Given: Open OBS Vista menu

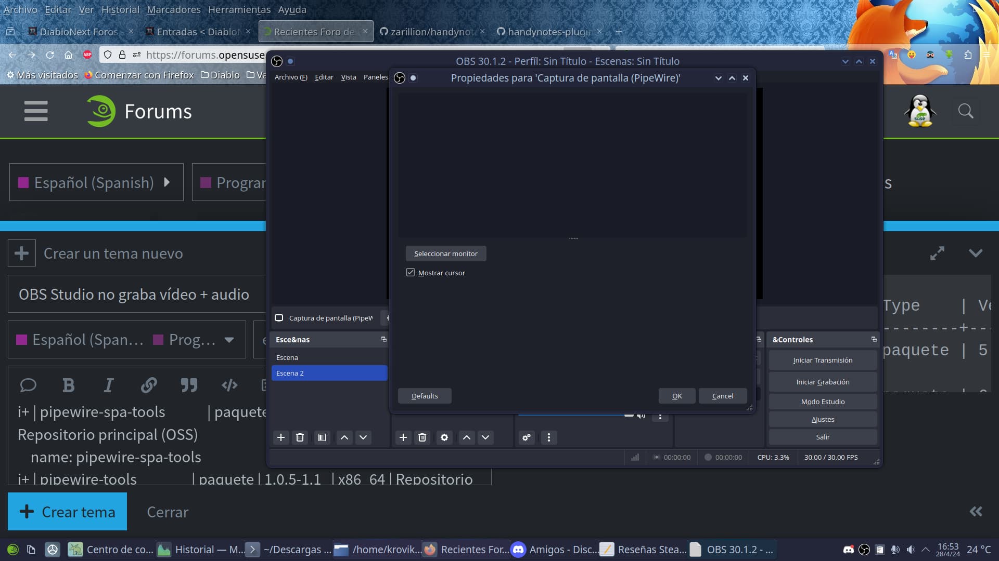Looking at the screenshot, I should point(348,77).
